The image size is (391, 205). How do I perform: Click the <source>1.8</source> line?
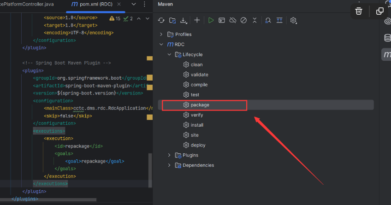tap(71, 18)
